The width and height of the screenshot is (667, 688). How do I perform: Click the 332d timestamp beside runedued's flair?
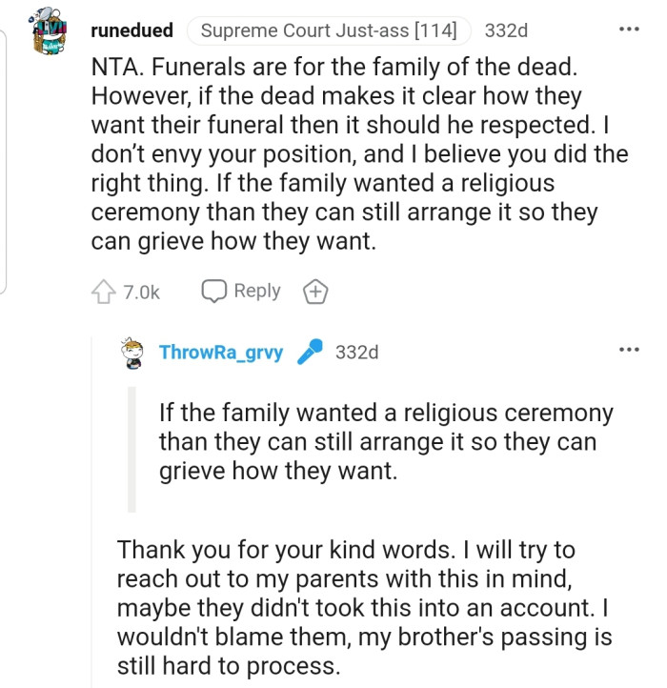pyautogui.click(x=506, y=30)
